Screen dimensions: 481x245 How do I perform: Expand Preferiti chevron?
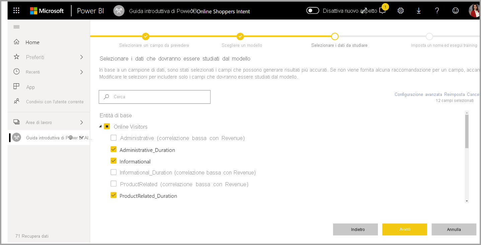pyautogui.click(x=81, y=57)
